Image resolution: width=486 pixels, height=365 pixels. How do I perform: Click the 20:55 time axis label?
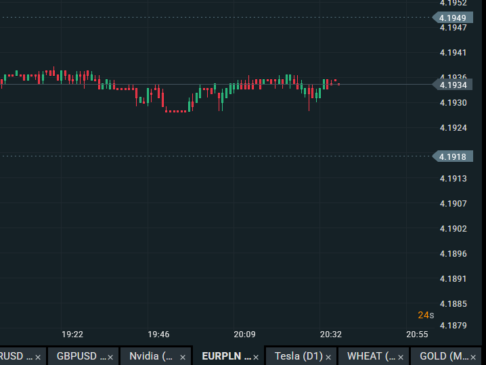coord(417,335)
